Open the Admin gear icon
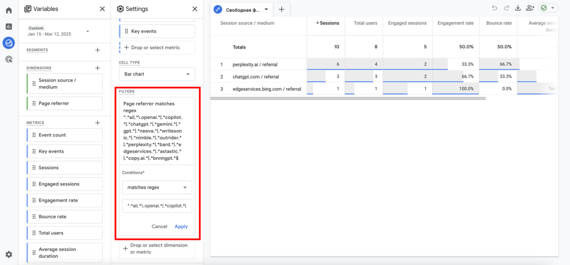The width and height of the screenshot is (570, 265). pyautogui.click(x=9, y=254)
